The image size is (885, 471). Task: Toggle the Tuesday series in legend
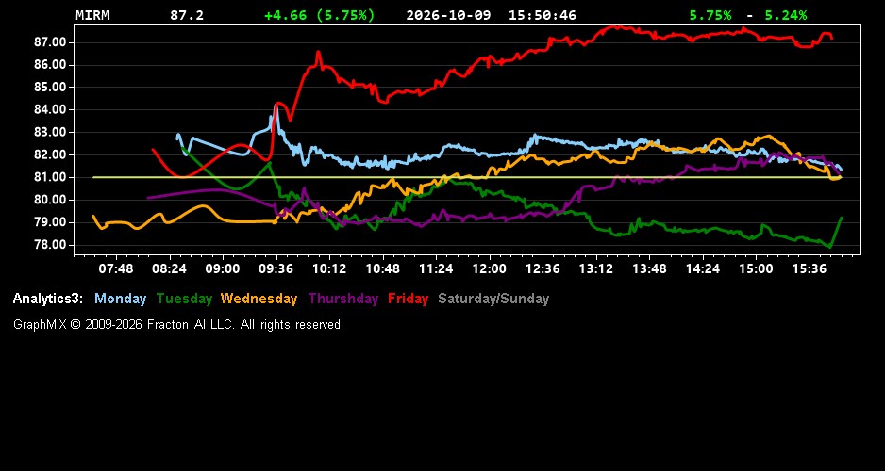coord(184,300)
